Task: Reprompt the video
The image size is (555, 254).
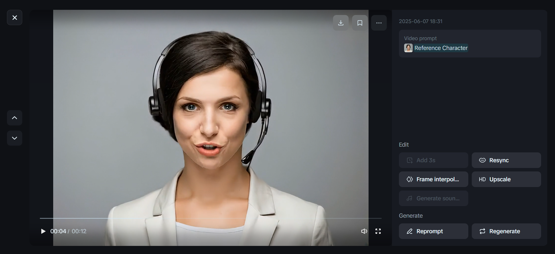Action: pos(434,231)
